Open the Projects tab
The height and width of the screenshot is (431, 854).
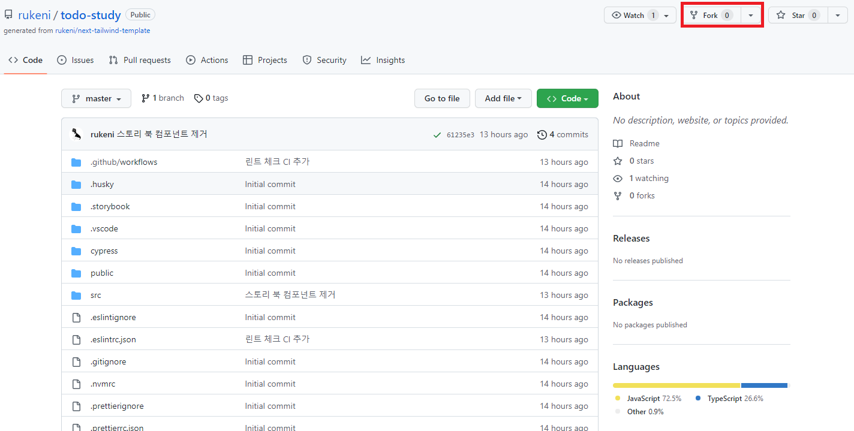[x=265, y=60]
